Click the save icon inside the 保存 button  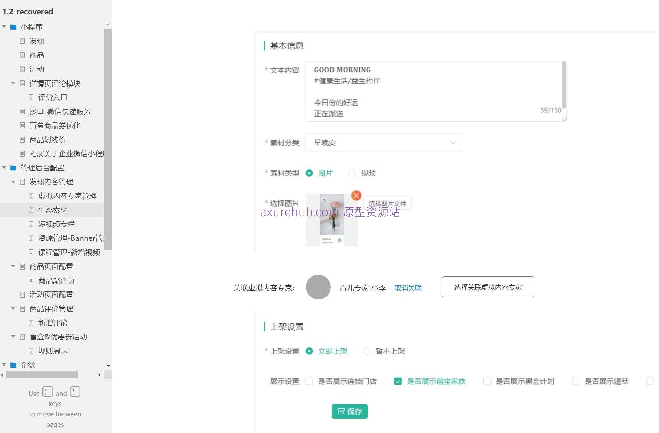341,411
